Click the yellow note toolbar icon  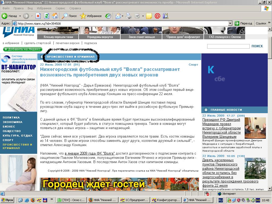tap(149, 16)
